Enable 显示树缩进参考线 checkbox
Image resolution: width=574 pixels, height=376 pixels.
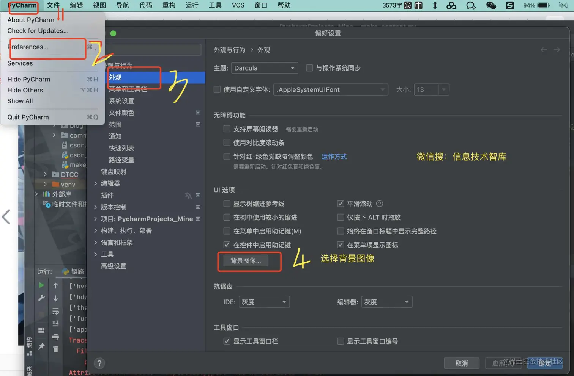227,204
